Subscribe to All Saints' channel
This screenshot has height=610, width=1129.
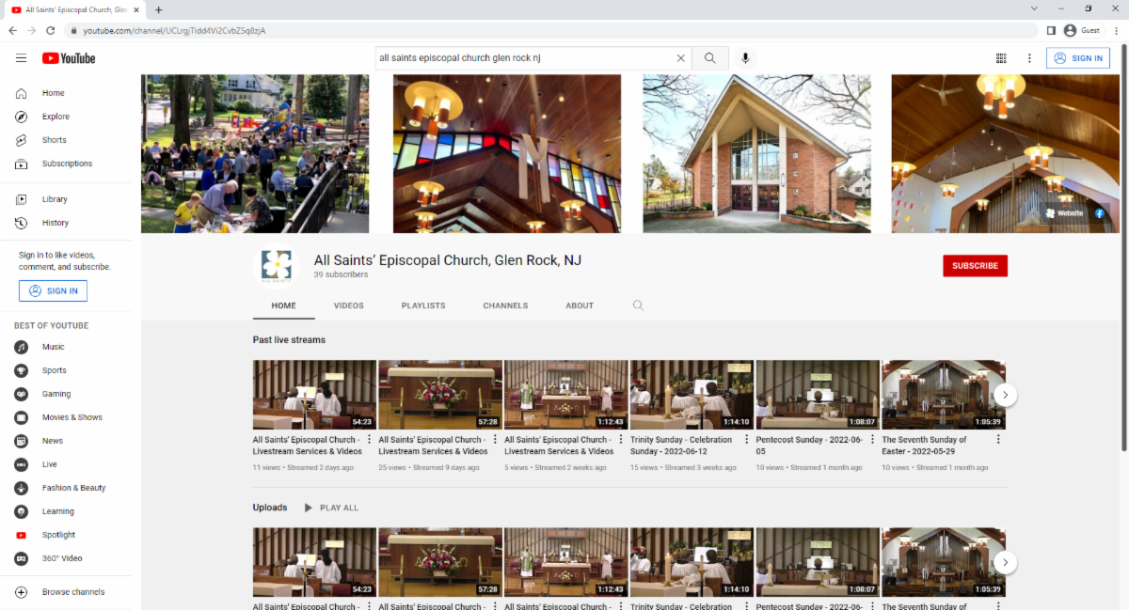point(975,266)
